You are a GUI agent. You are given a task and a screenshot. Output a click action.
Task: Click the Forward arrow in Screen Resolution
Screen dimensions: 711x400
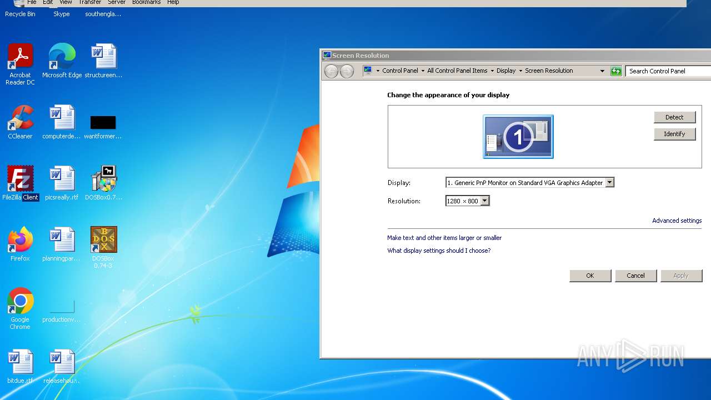point(347,71)
